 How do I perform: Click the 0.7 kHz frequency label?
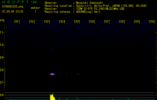point(2,82)
